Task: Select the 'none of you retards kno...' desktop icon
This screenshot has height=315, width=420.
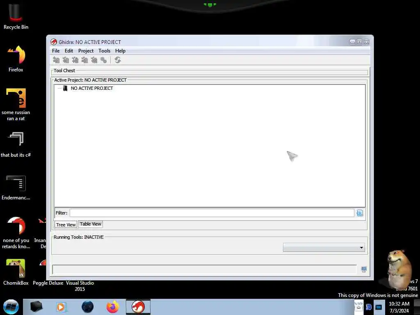Action: (x=16, y=233)
